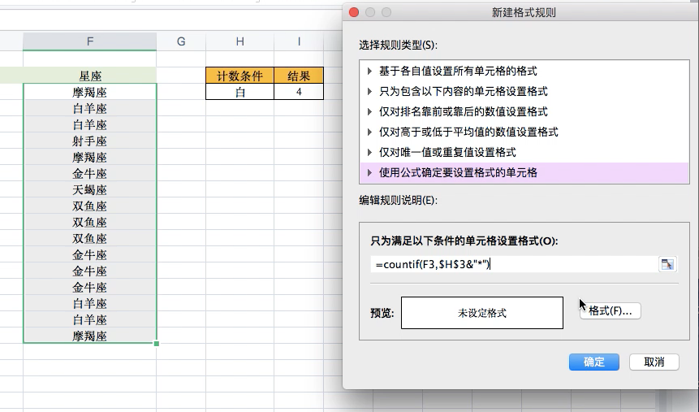Screen dimensions: 699x412
Task: Click the 未设定格式 preview box
Action: [482, 313]
